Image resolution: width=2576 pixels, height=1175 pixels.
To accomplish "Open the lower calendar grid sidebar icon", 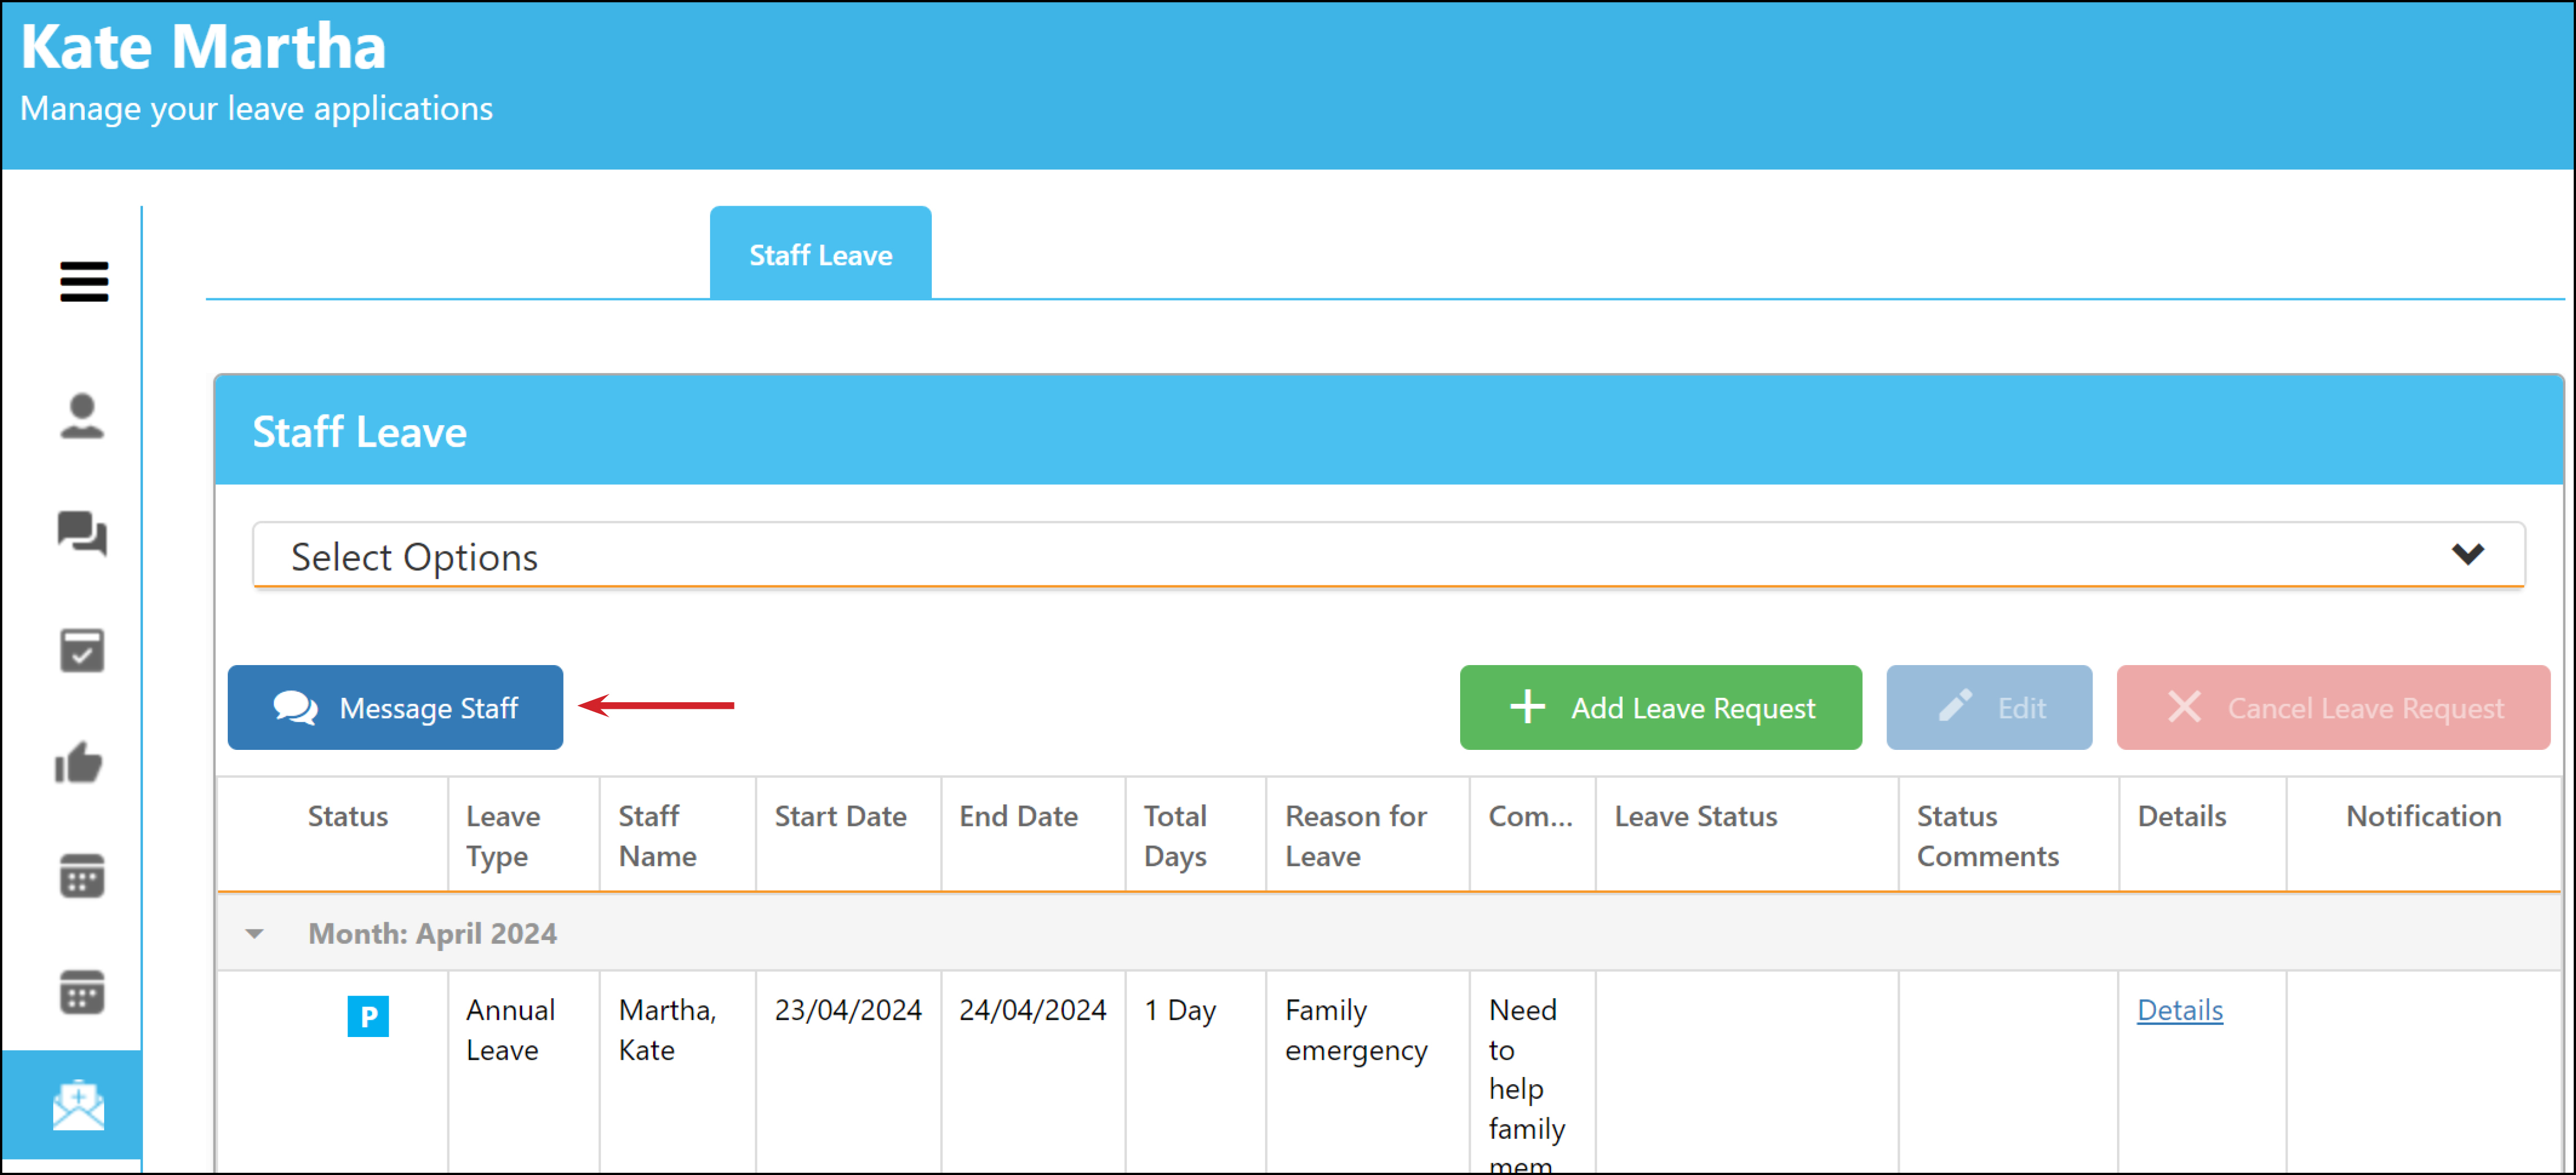I will (82, 992).
